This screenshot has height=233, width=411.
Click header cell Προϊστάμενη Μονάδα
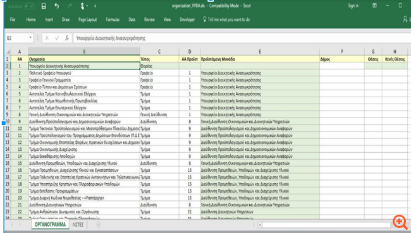(x=260, y=59)
